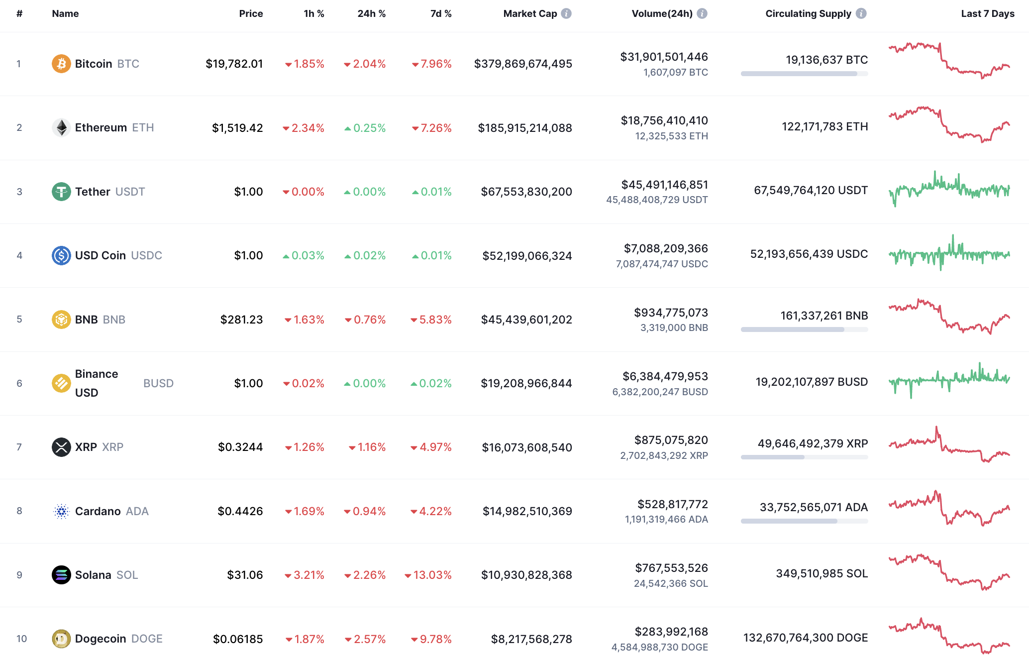This screenshot has width=1029, height=657.
Task: Sort the table by 24h %
Action: click(371, 13)
